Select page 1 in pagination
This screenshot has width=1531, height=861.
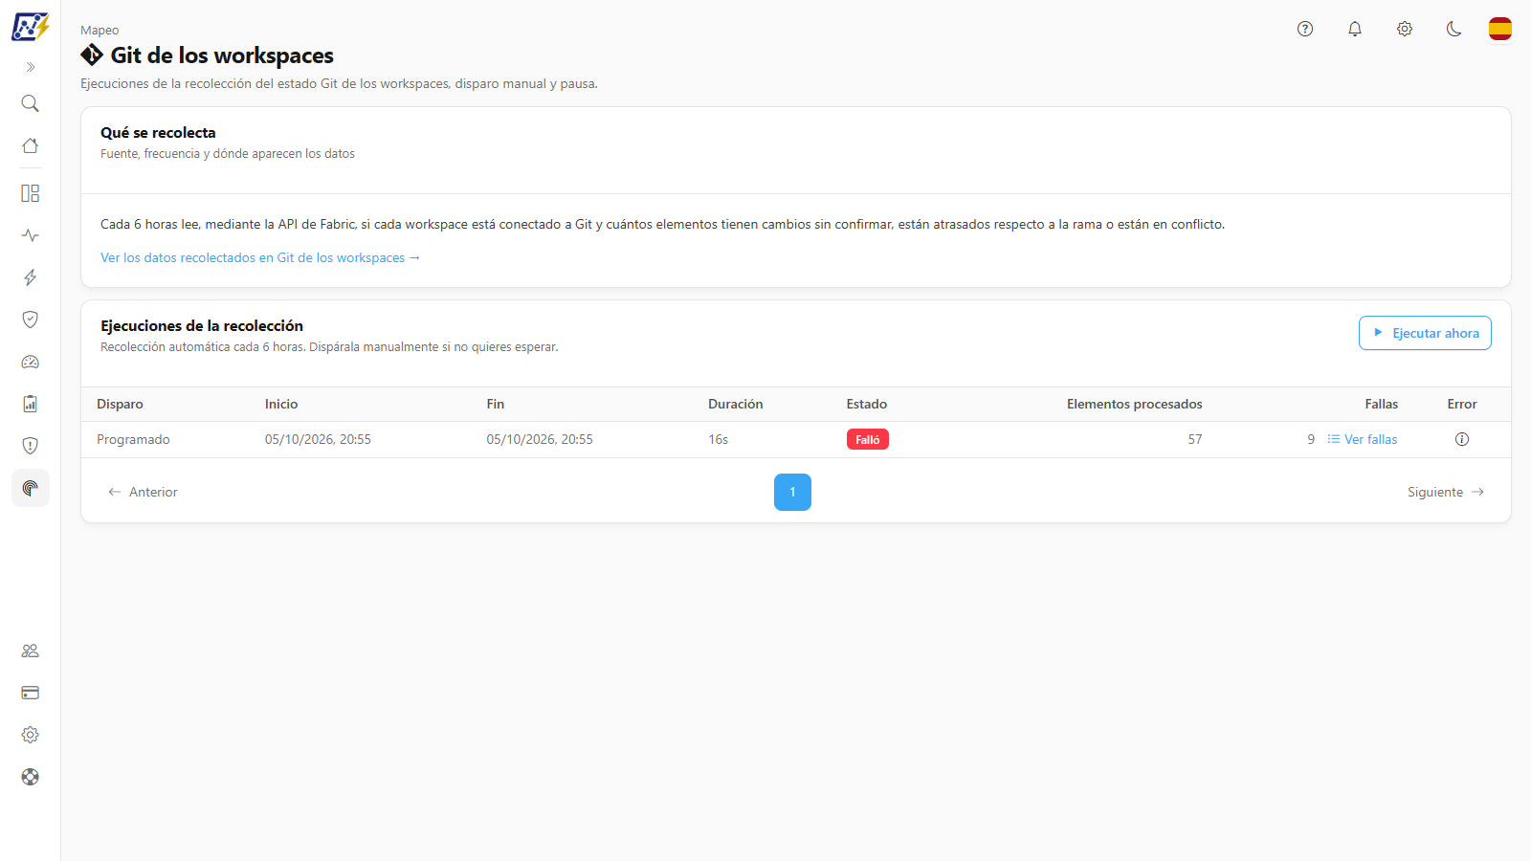point(792,492)
